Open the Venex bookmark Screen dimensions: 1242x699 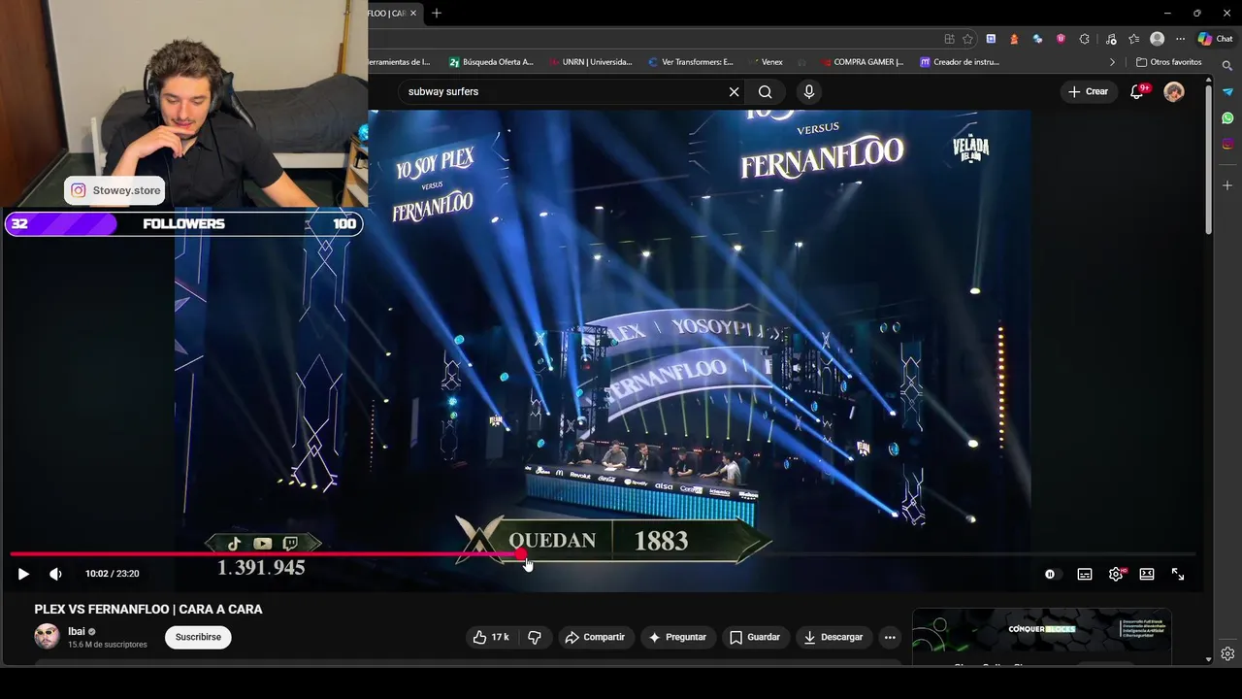click(x=765, y=62)
